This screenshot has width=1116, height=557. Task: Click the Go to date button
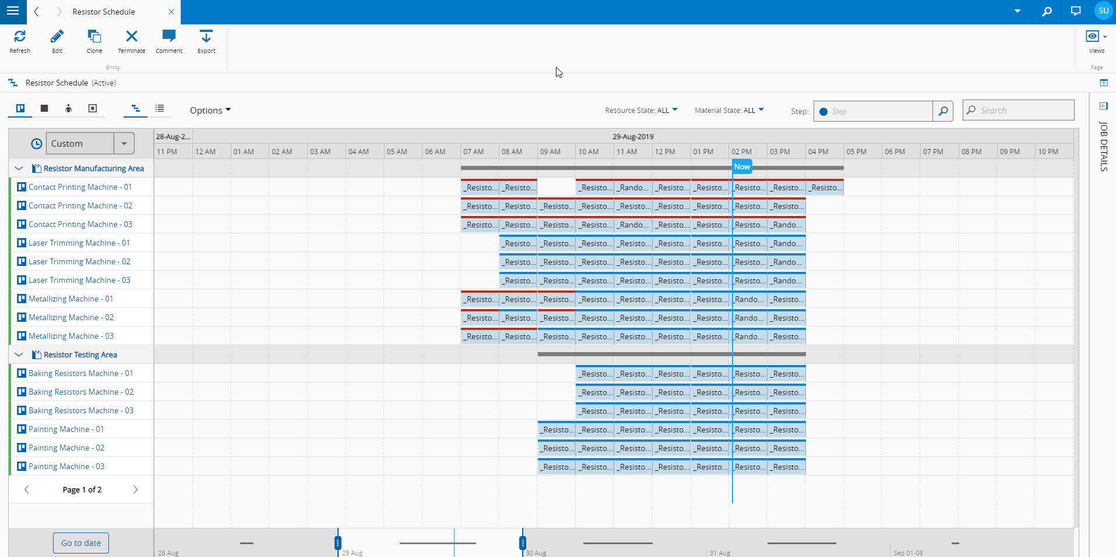click(81, 543)
